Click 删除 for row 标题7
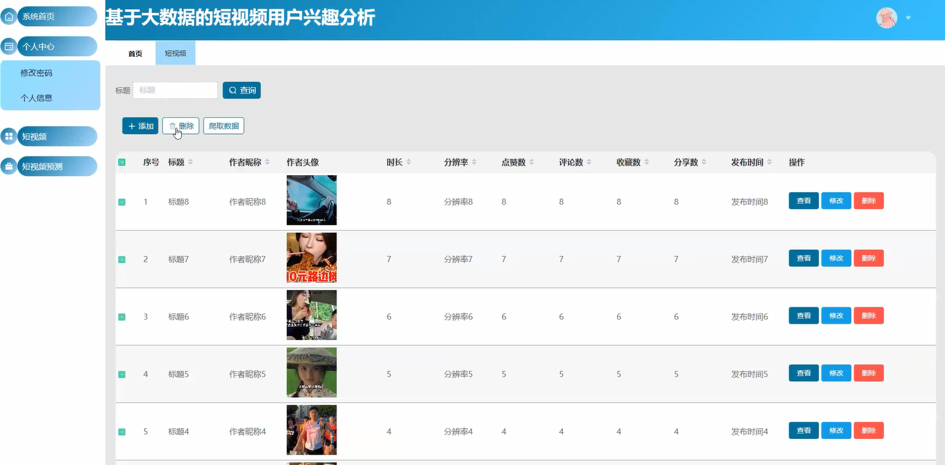This screenshot has width=945, height=465. (x=868, y=258)
